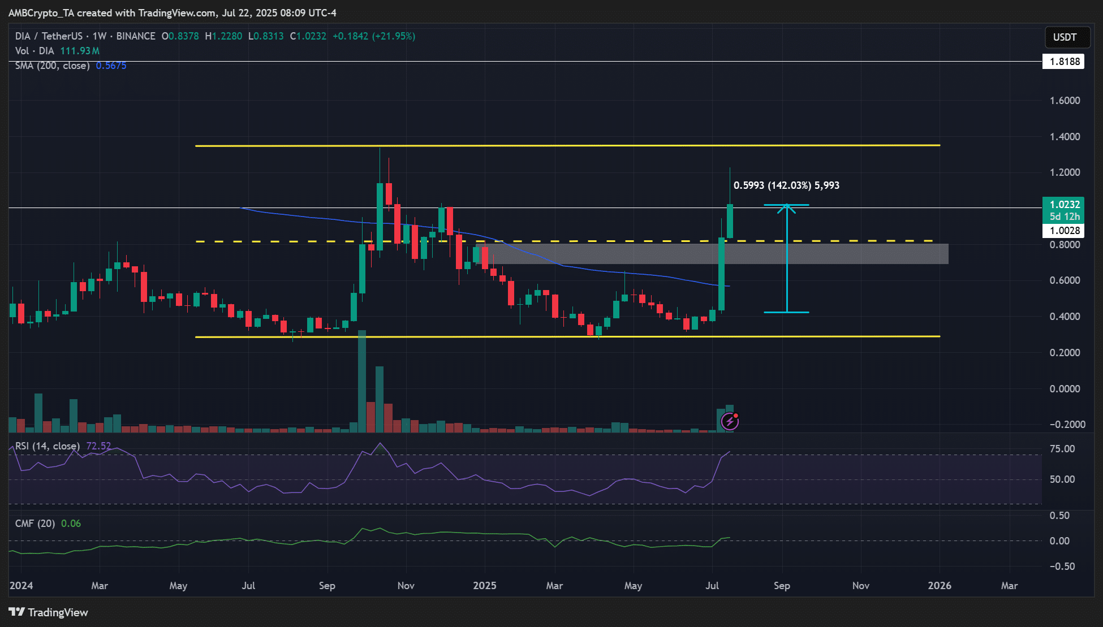Click the 2025 label on time axis
The height and width of the screenshot is (627, 1103).
point(485,586)
